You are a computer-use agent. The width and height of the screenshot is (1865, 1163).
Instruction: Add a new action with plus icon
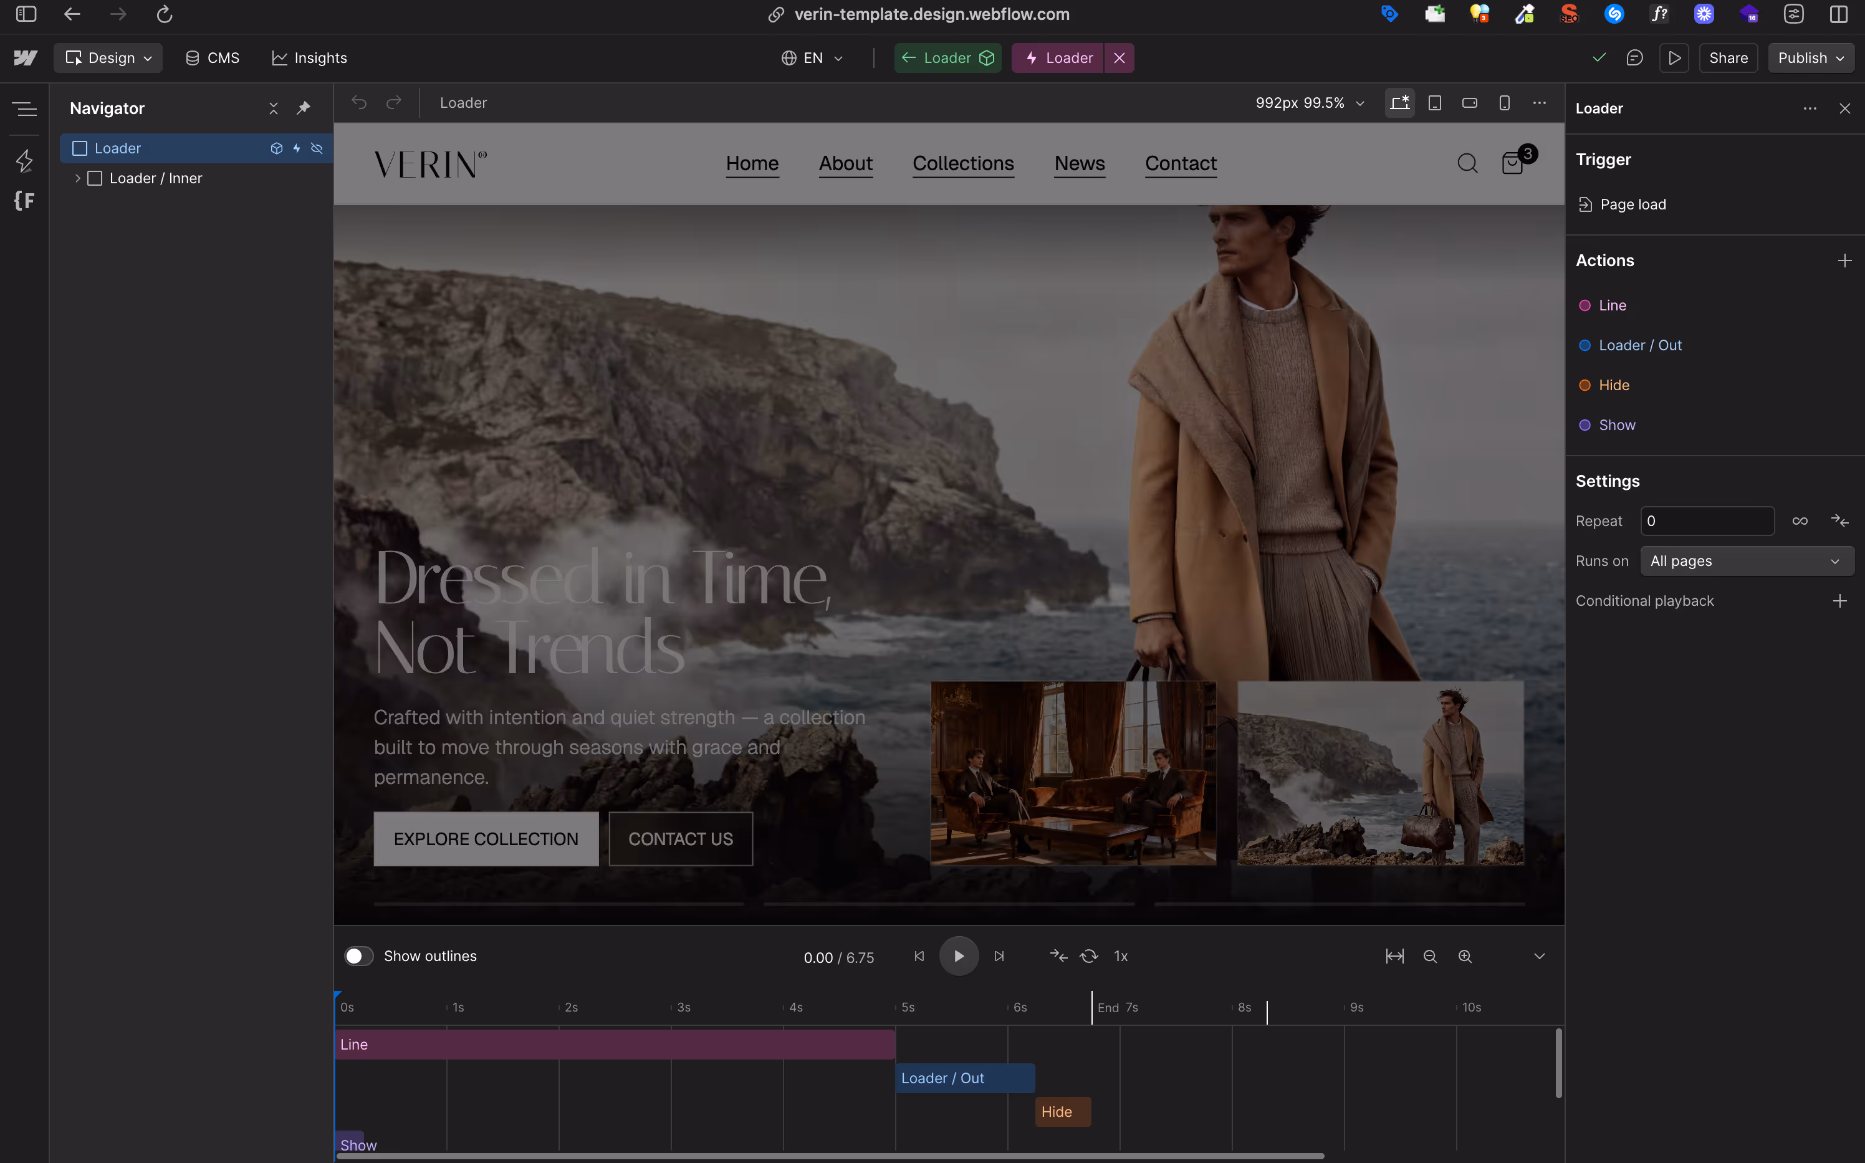pos(1844,261)
